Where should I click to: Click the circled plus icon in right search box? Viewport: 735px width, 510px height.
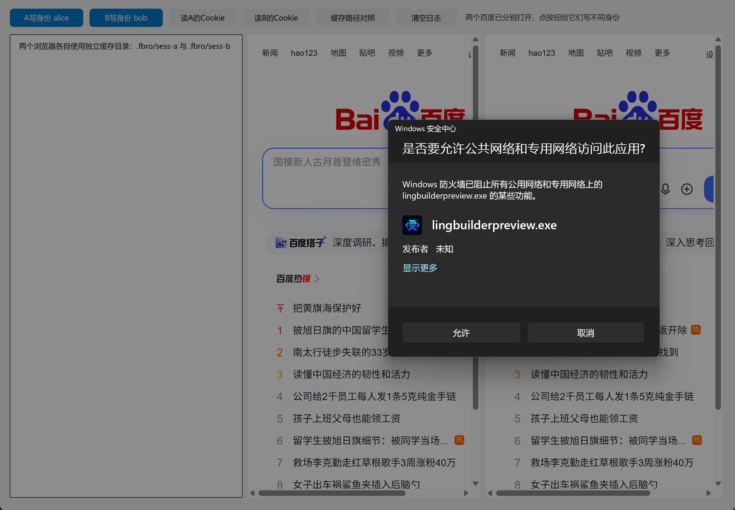[687, 189]
